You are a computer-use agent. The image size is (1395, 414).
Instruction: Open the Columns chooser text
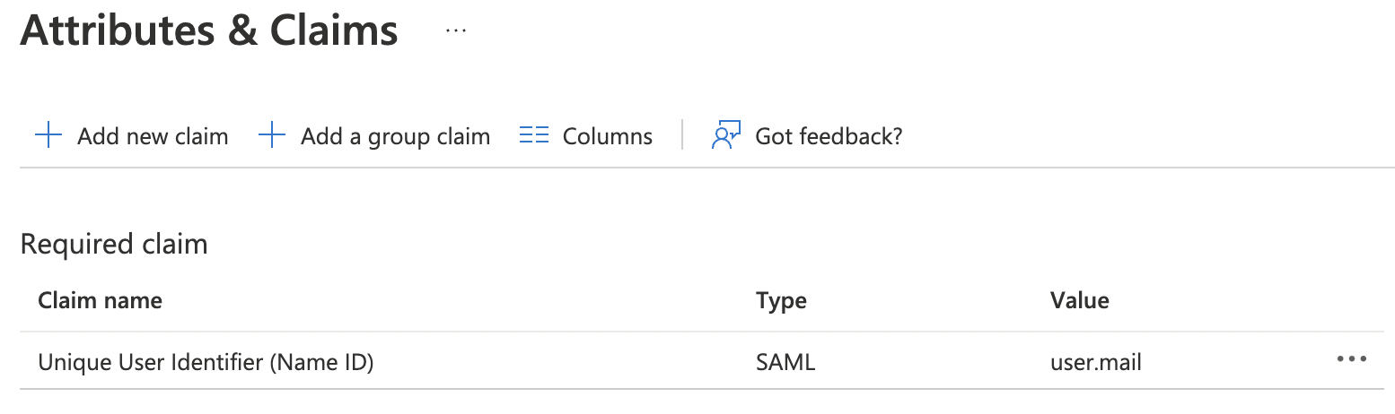607,136
